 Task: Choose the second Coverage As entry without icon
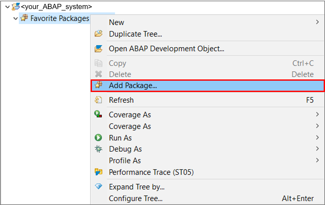[207, 126]
